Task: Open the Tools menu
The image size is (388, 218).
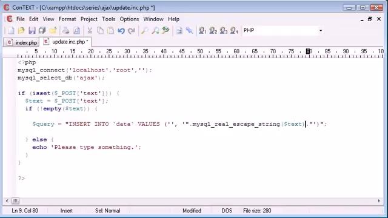Action: (109, 19)
